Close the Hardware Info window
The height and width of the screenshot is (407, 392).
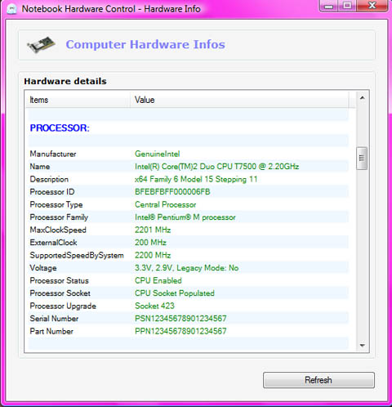coord(372,6)
